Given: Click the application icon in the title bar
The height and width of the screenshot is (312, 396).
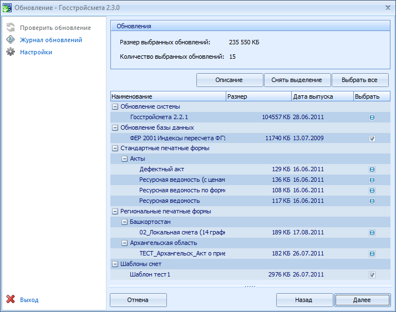Looking at the screenshot, I should (x=7, y=8).
